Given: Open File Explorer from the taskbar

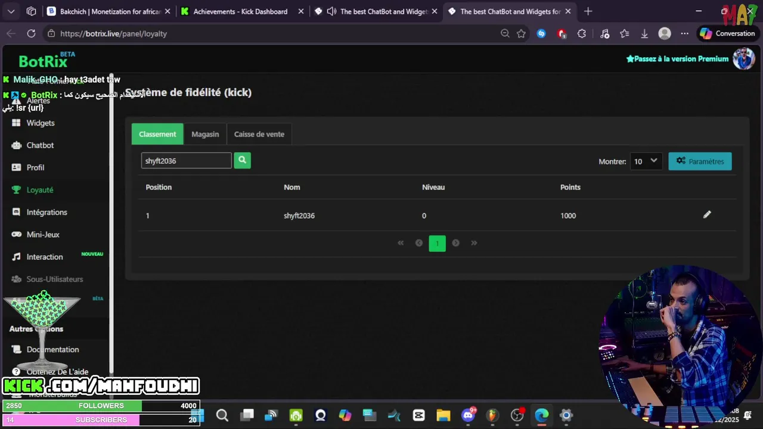Looking at the screenshot, I should tap(443, 415).
